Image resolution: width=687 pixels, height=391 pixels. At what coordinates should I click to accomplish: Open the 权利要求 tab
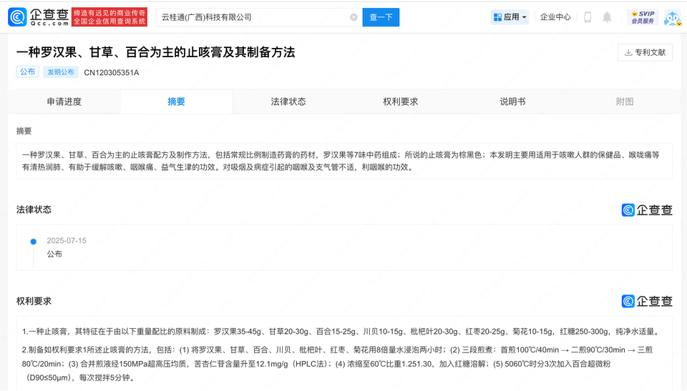point(401,102)
